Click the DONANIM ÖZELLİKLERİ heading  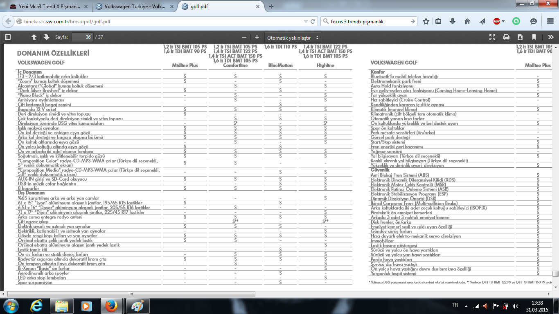[53, 53]
